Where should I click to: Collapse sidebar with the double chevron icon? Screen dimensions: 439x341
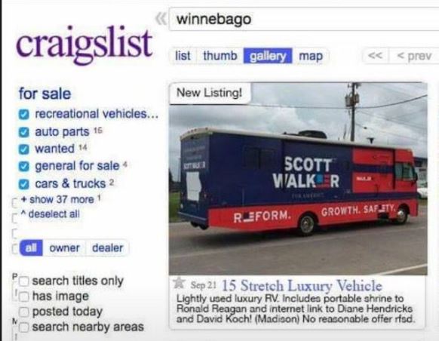click(x=161, y=19)
